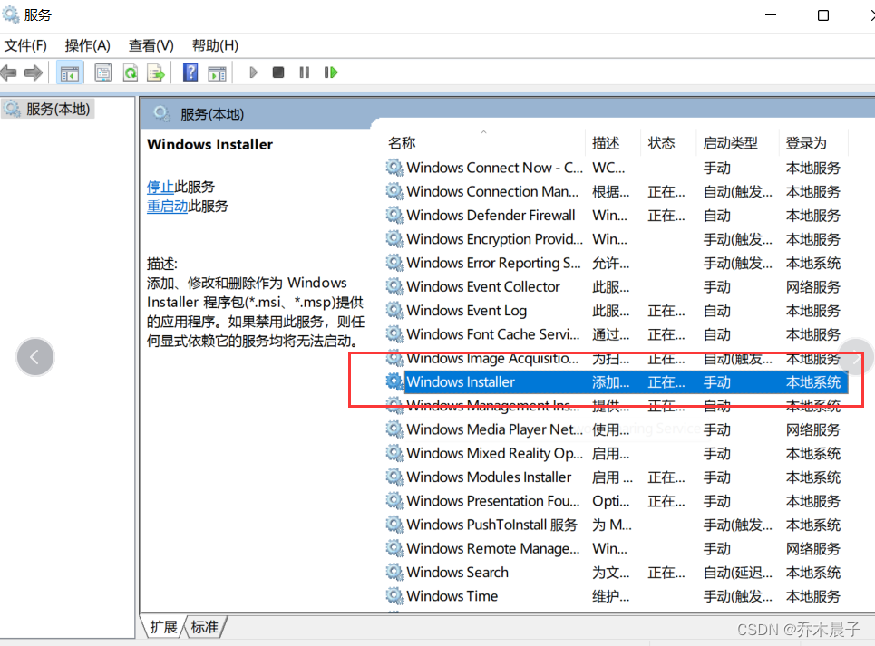Click gear icon for Windows Connect Now
875x646 pixels.
394,168
